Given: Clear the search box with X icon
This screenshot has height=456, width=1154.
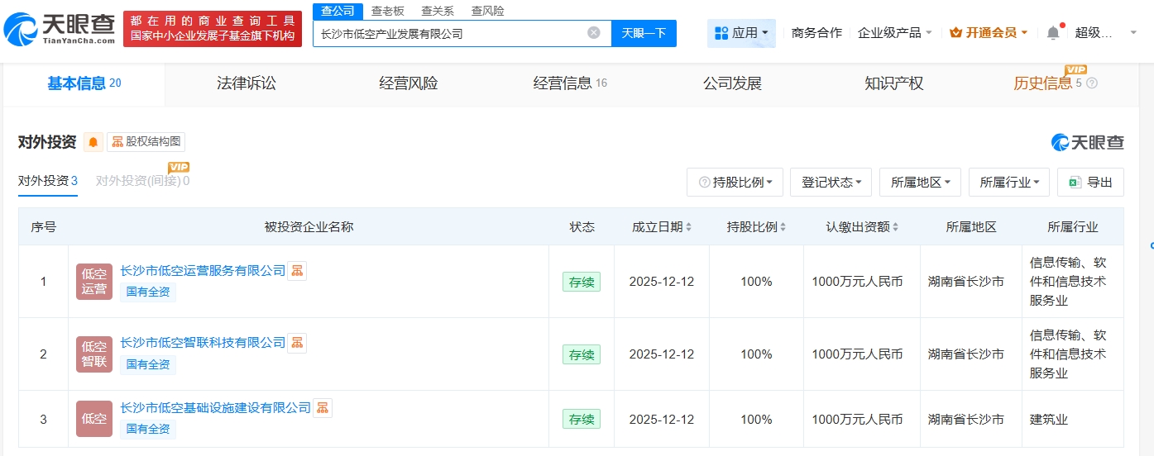Looking at the screenshot, I should (593, 33).
